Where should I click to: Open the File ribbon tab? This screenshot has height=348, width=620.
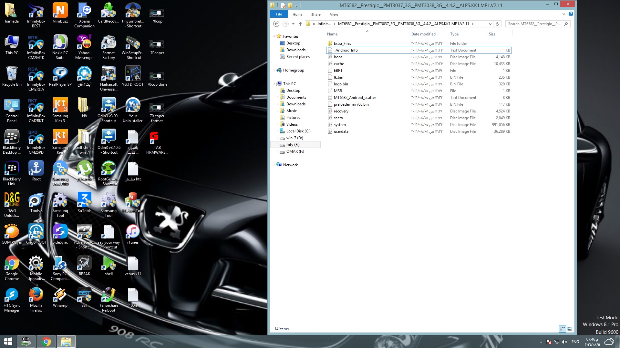279,14
